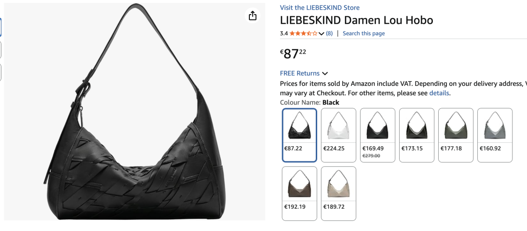Open the rating breakdown chevron beside stars

point(321,34)
